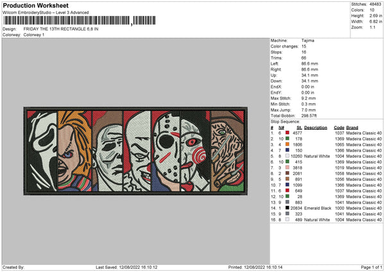
Task: Click the Down extent label
Action: click(x=277, y=81)
